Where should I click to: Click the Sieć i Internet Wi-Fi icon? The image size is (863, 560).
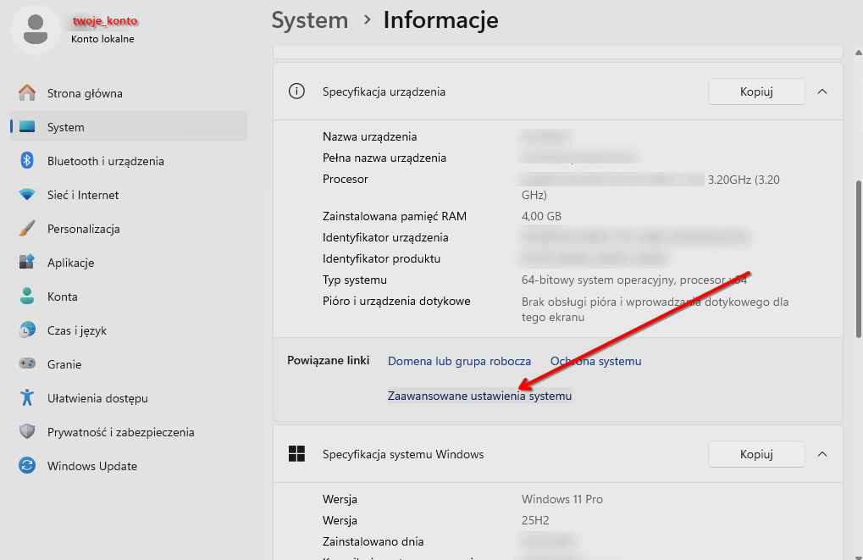point(27,195)
